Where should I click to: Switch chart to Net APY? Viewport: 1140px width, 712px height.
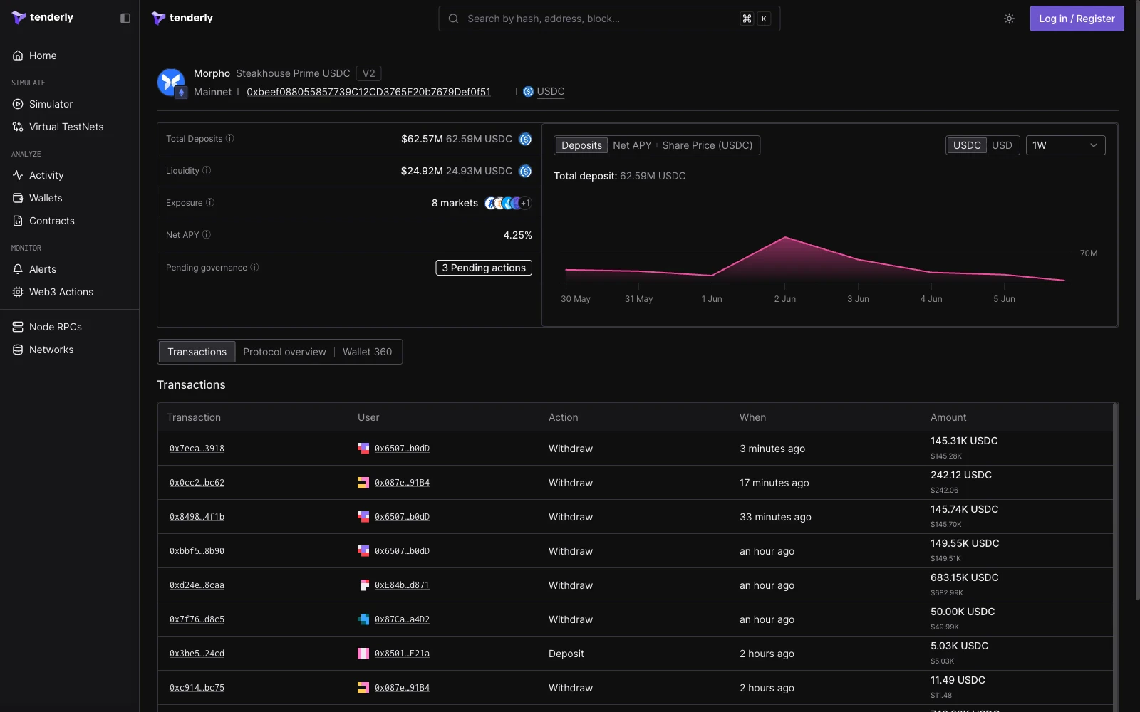632,145
